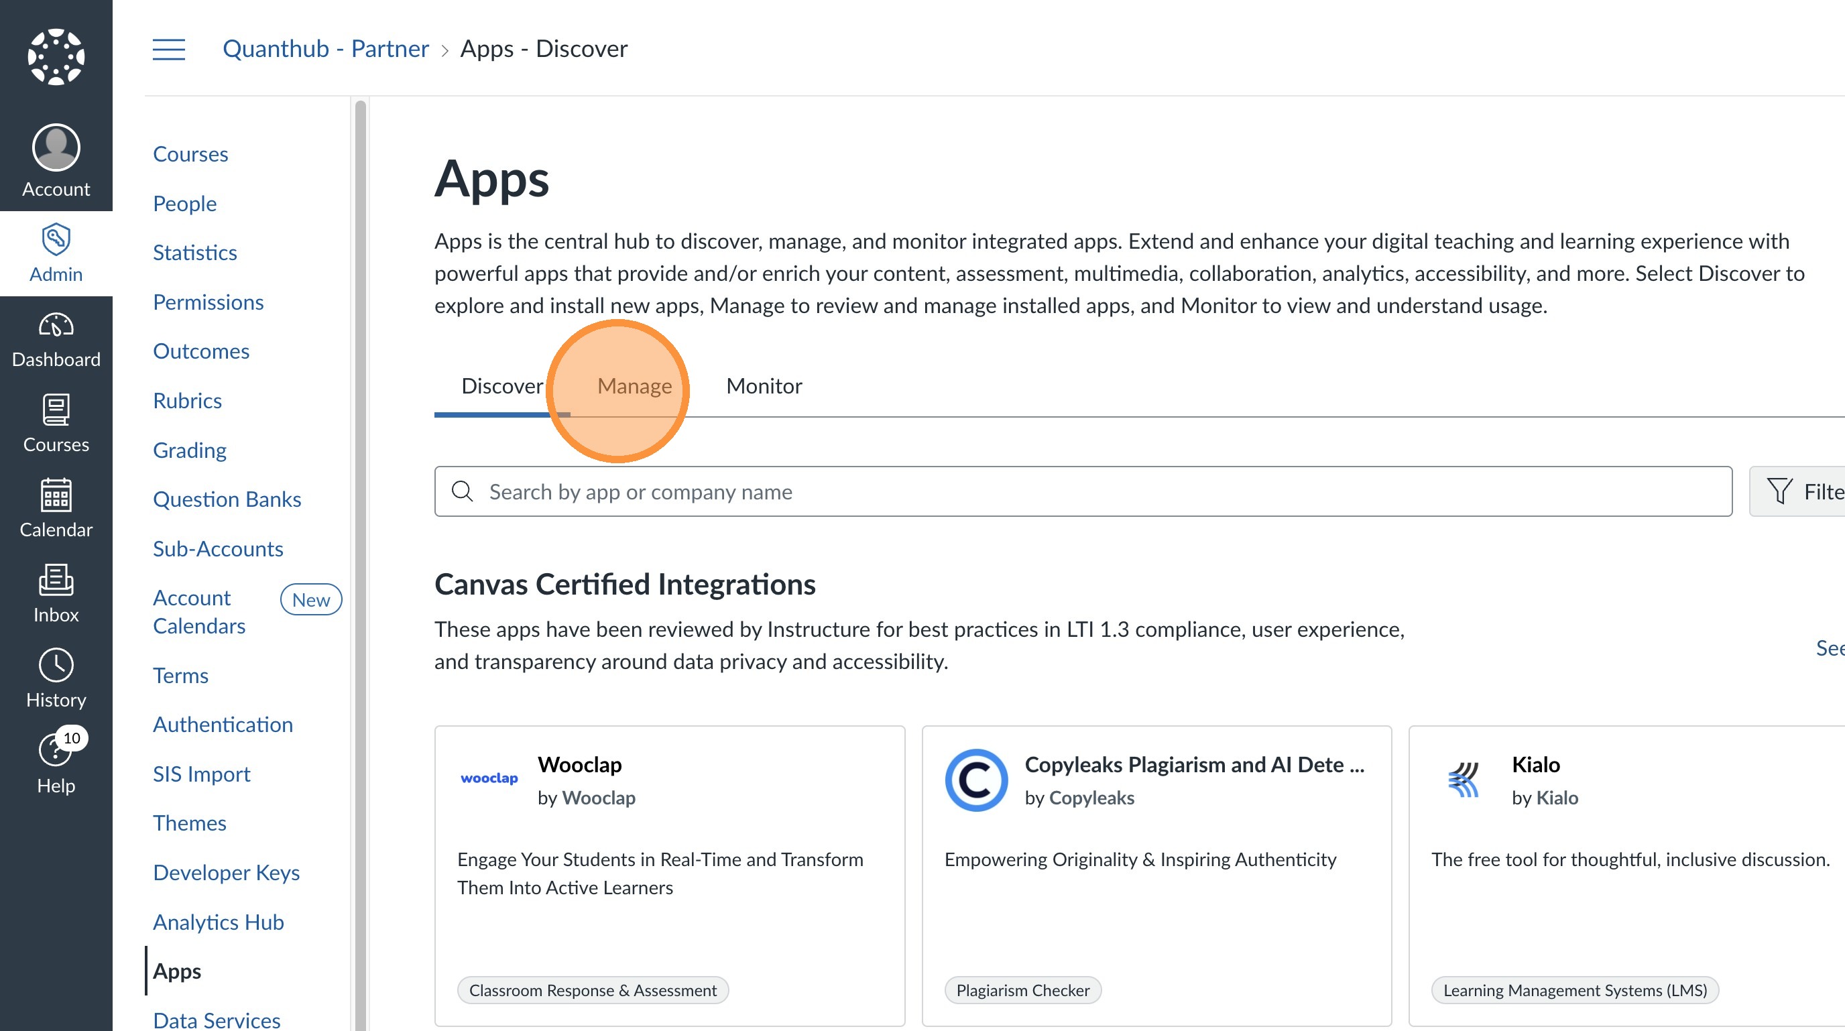The width and height of the screenshot is (1845, 1031).
Task: Click the app search input field
Action: pos(1081,492)
